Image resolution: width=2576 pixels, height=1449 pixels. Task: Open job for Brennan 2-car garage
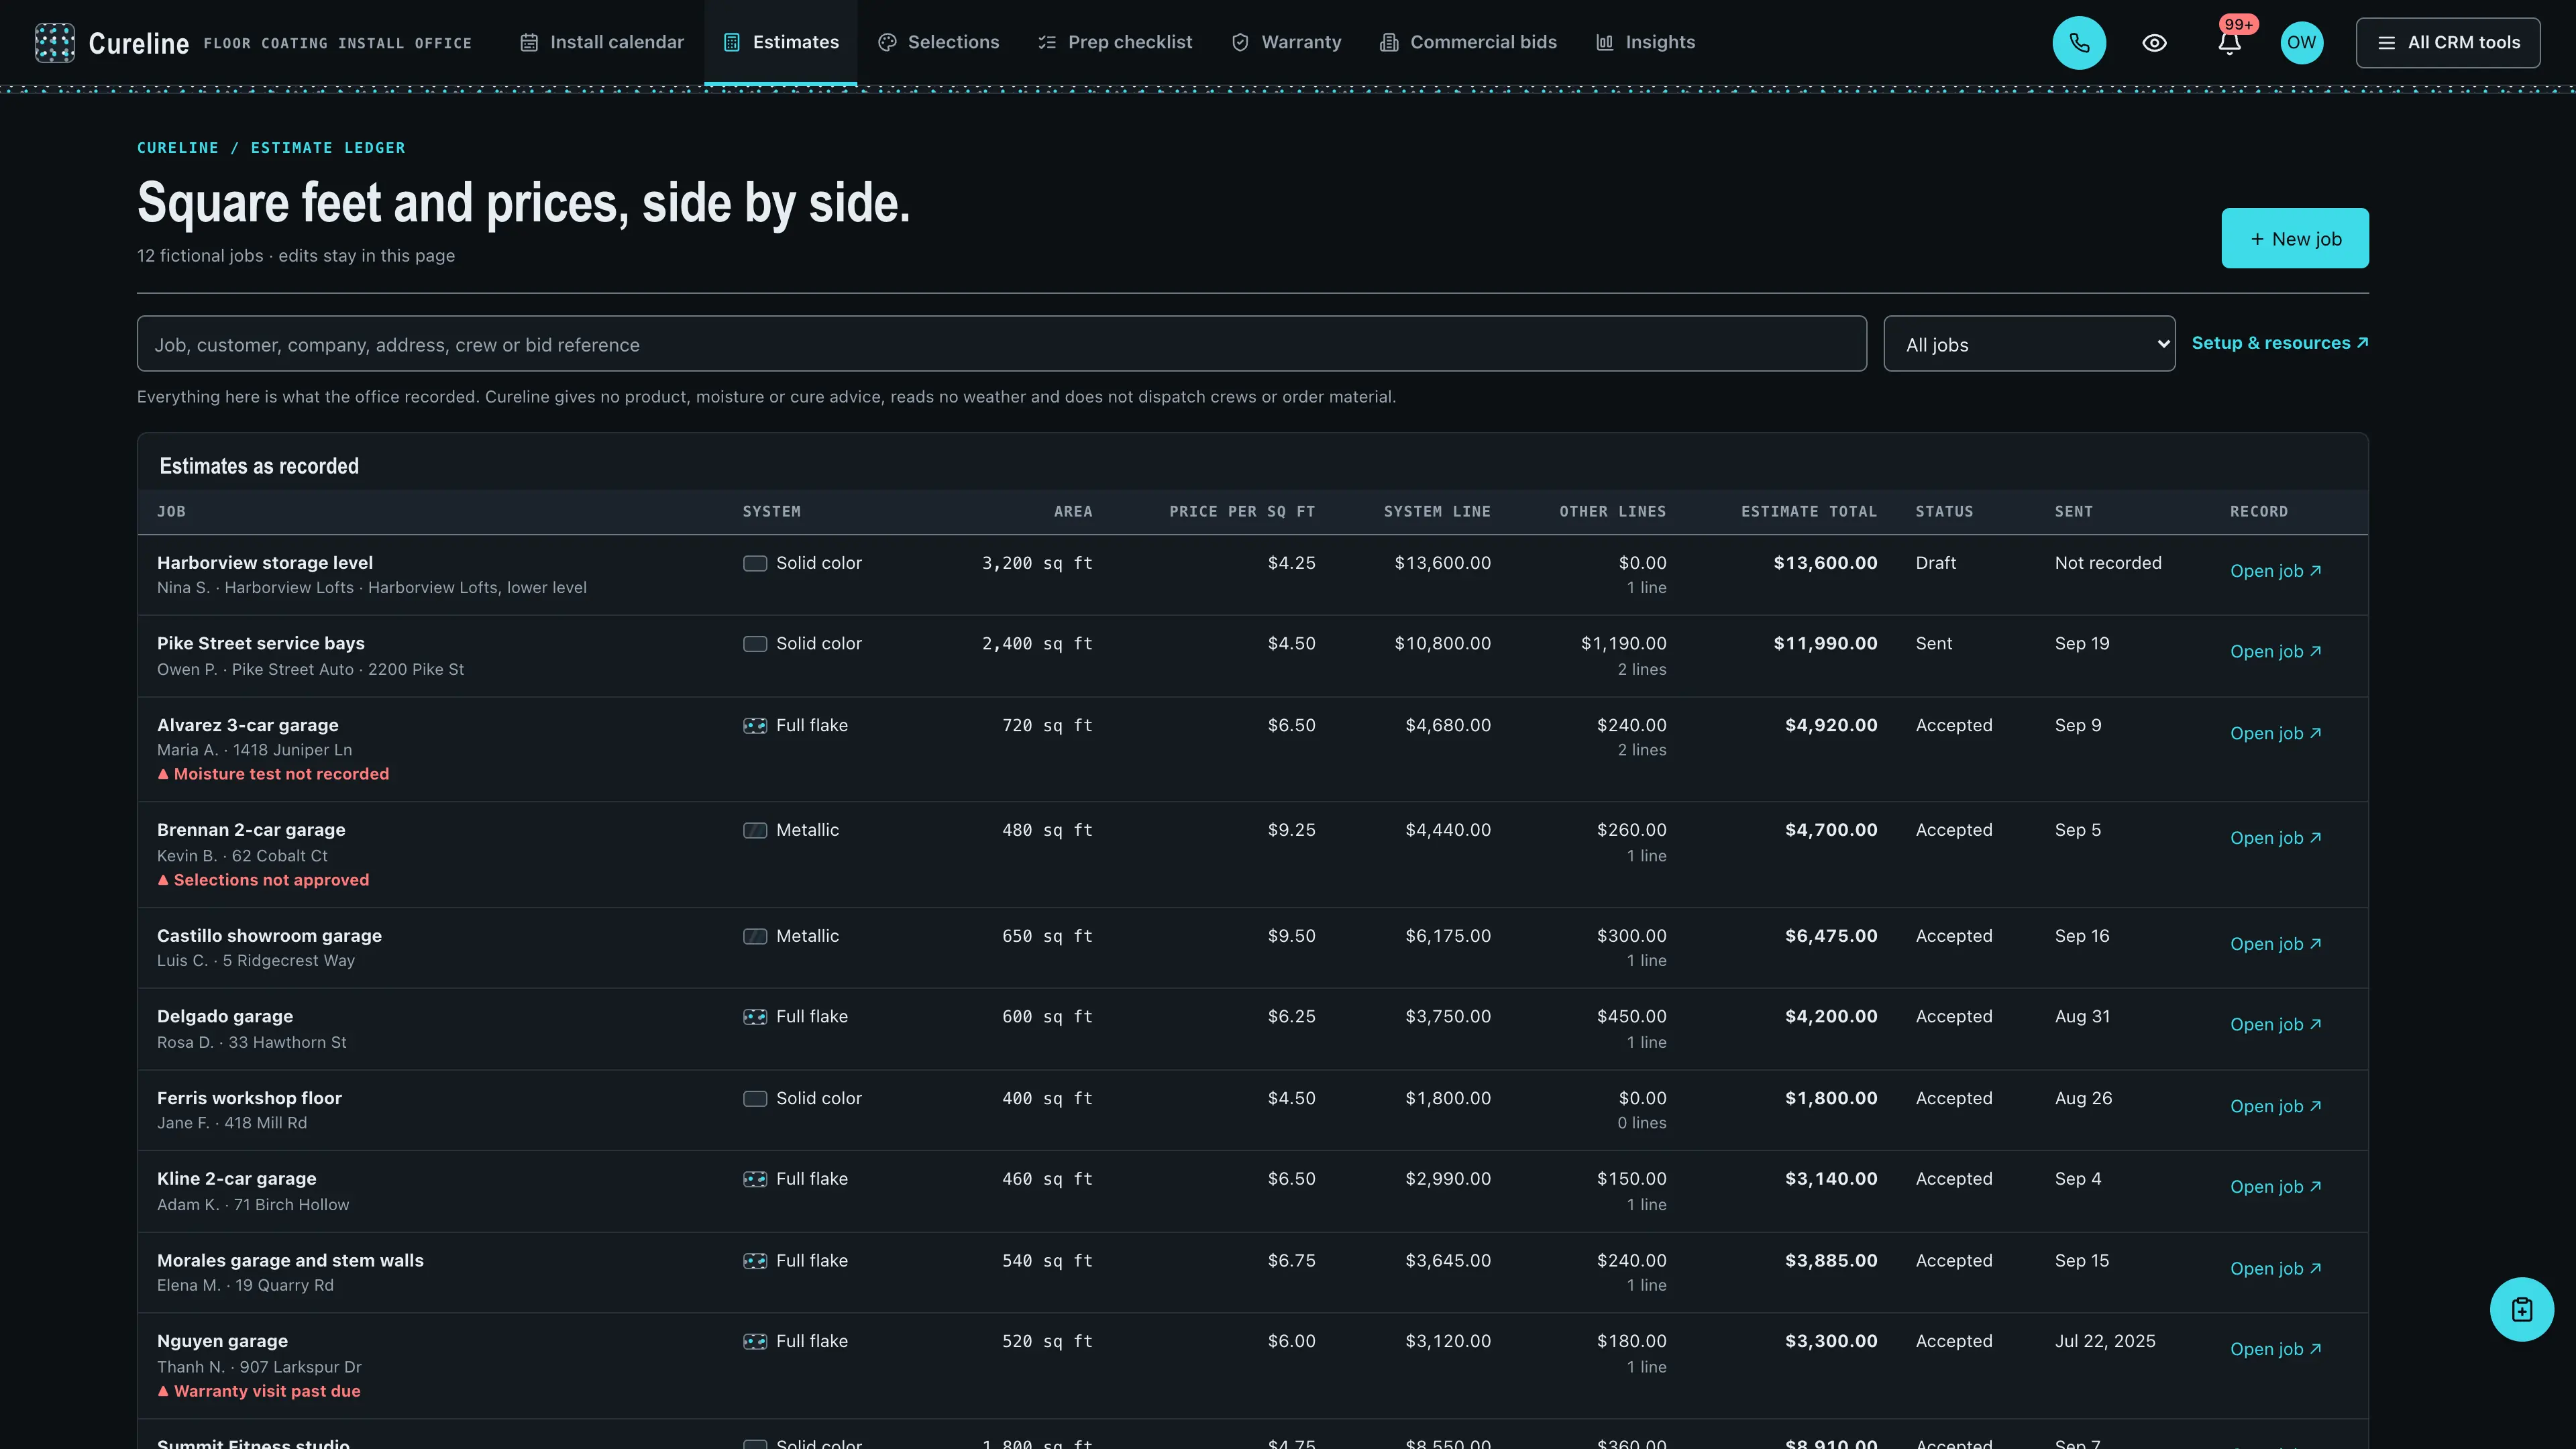click(x=2275, y=838)
